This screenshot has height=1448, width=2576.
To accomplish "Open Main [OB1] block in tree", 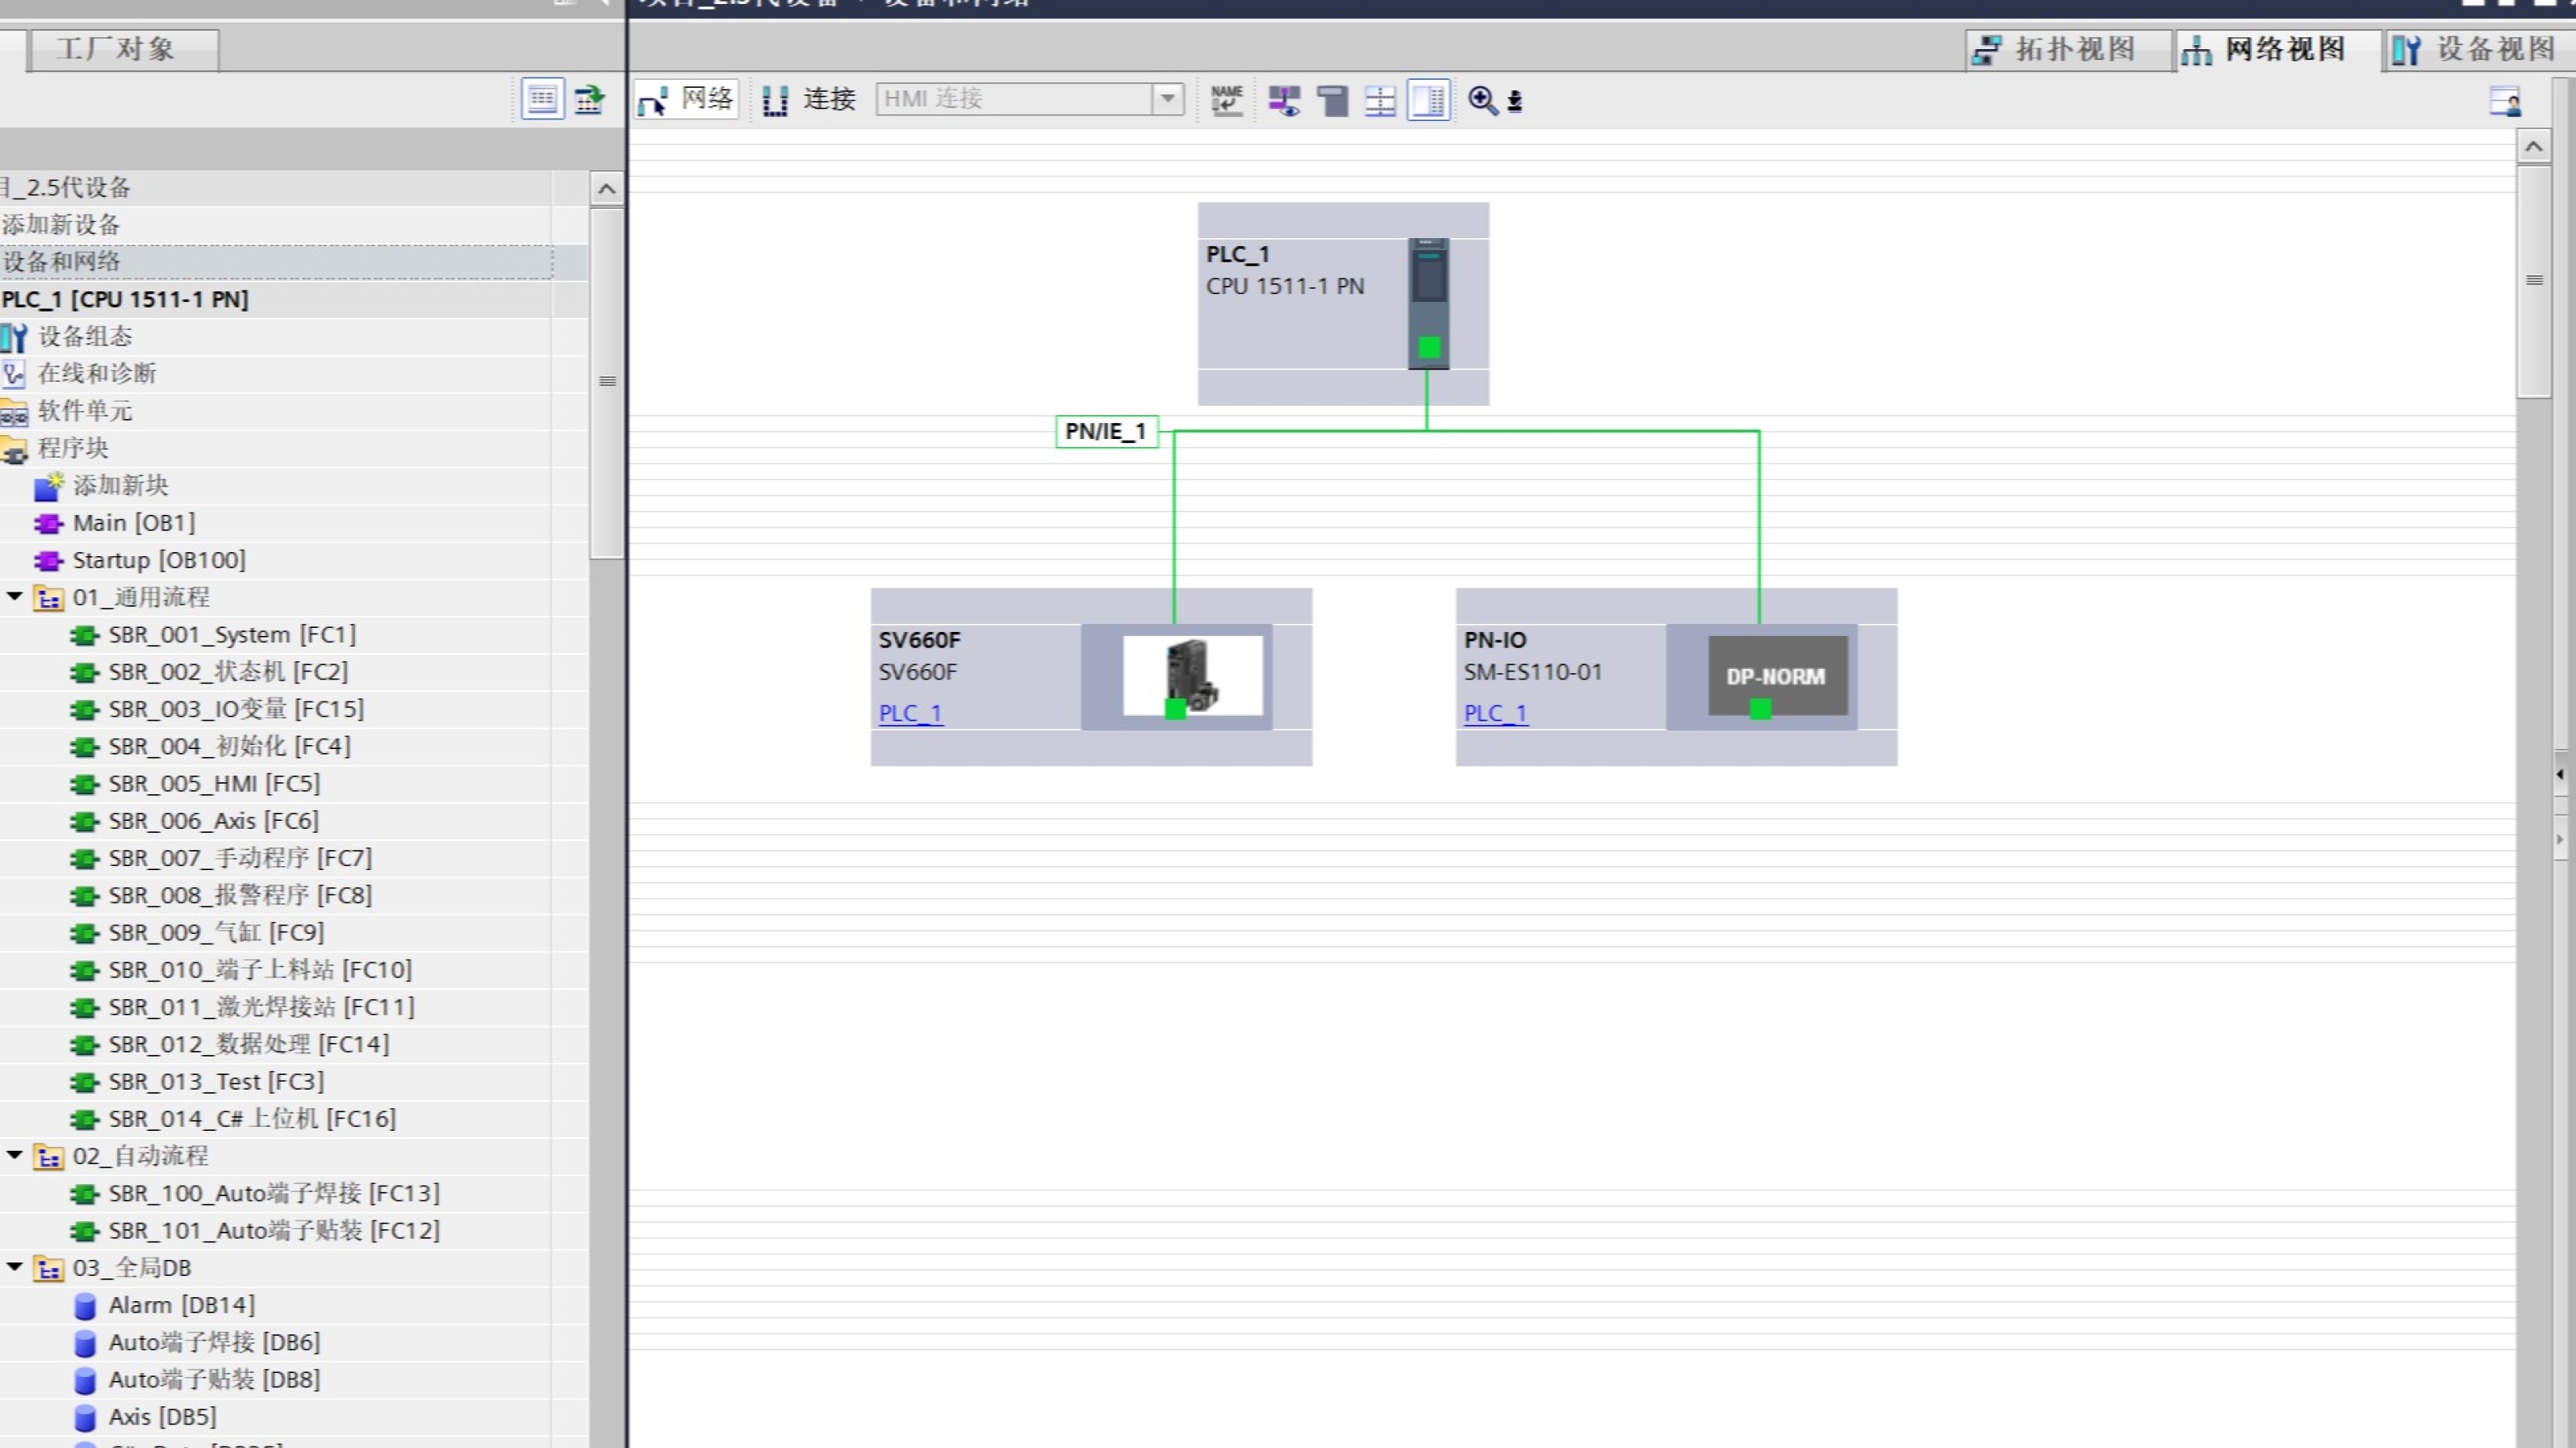I will [133, 523].
